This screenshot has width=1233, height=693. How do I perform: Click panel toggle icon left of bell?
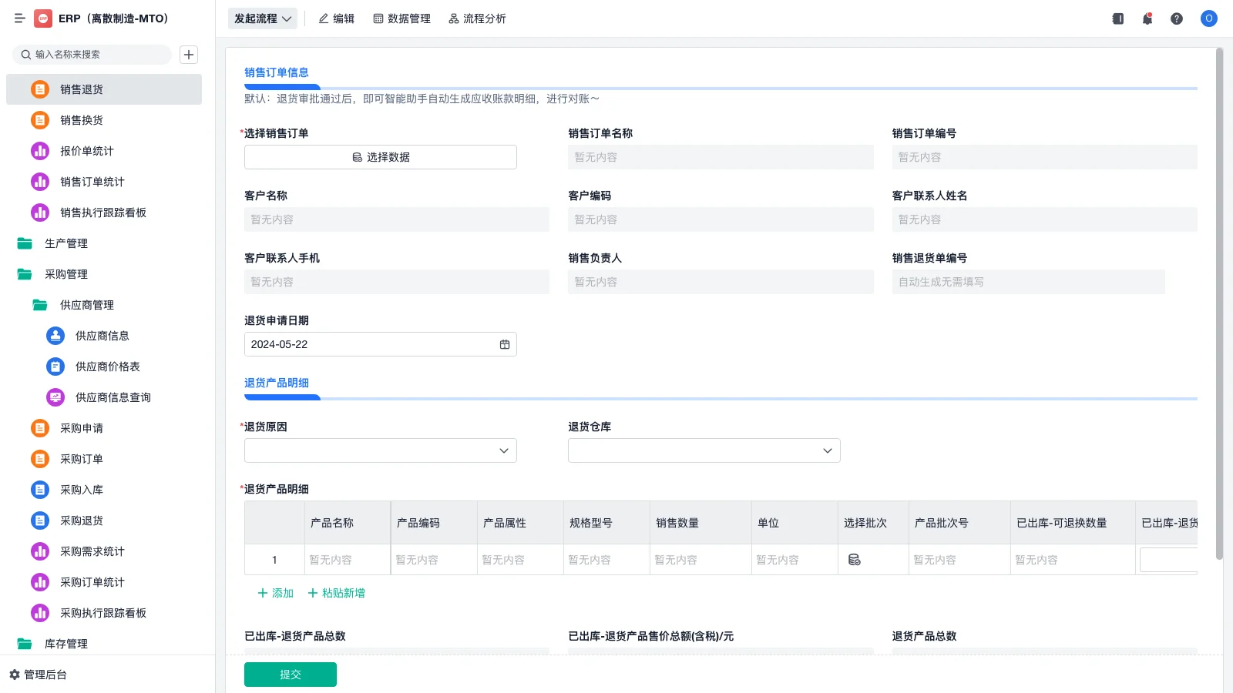1117,18
